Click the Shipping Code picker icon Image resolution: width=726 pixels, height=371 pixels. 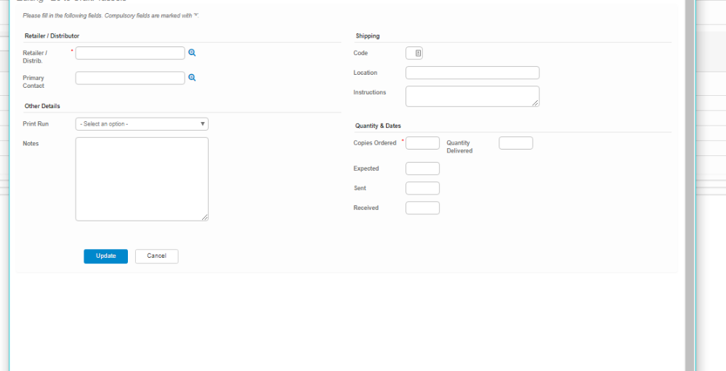click(414, 53)
